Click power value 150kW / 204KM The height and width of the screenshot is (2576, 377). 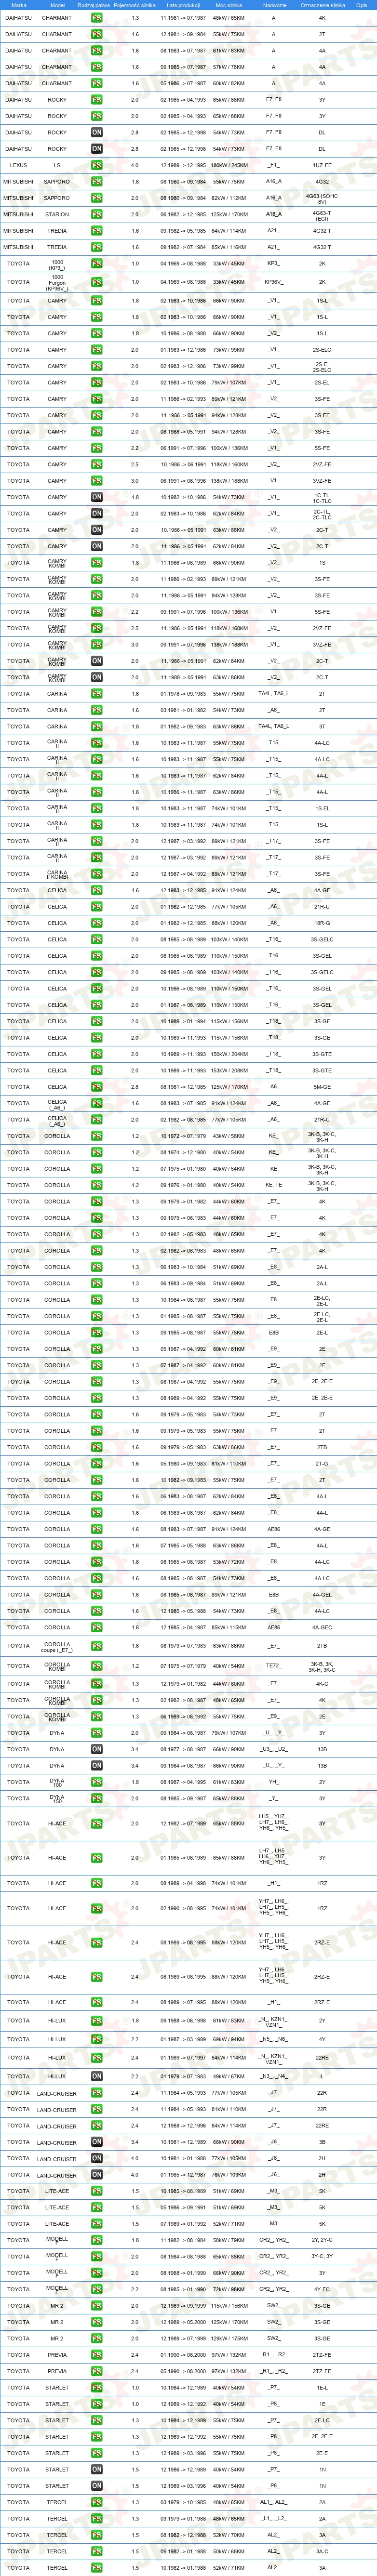(229, 1054)
